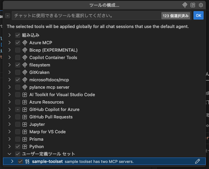The image size is (209, 169).
Task: Click the Azure Resources extension icon
Action: tap(25, 102)
